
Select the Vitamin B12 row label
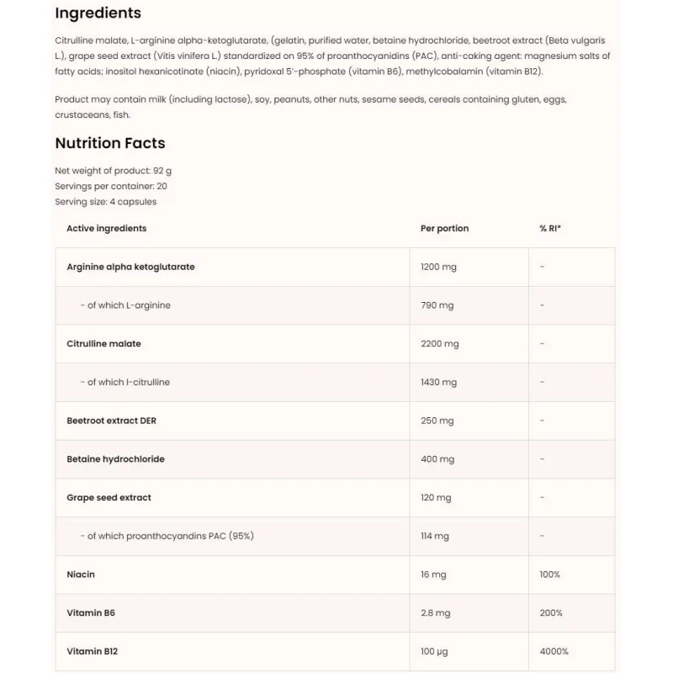pyautogui.click(x=92, y=651)
